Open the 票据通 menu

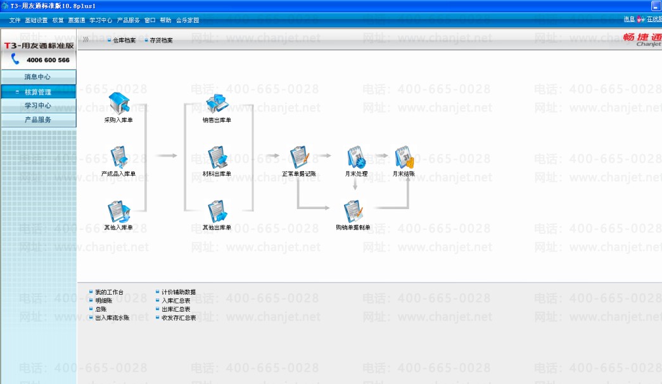(x=77, y=20)
